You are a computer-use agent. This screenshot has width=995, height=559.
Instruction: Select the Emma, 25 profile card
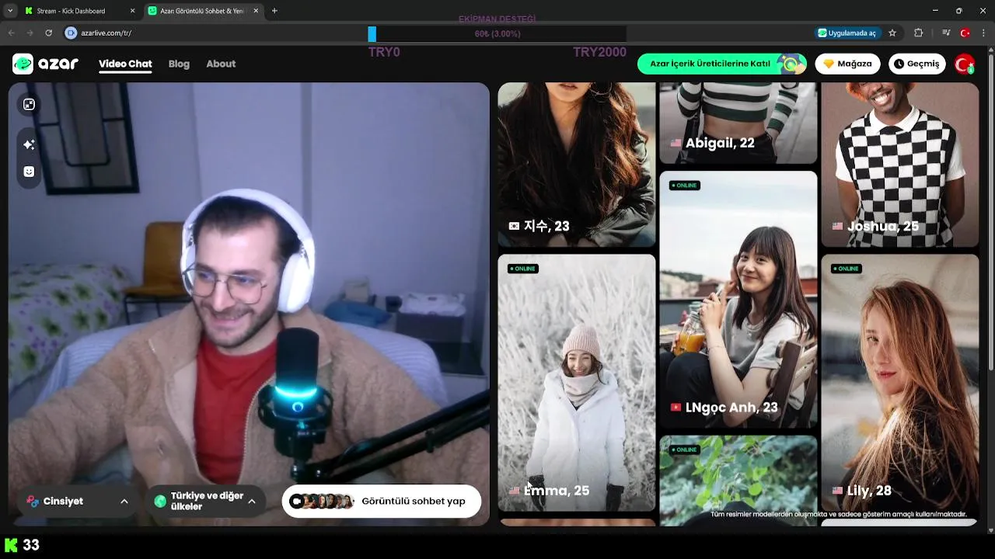click(x=576, y=383)
